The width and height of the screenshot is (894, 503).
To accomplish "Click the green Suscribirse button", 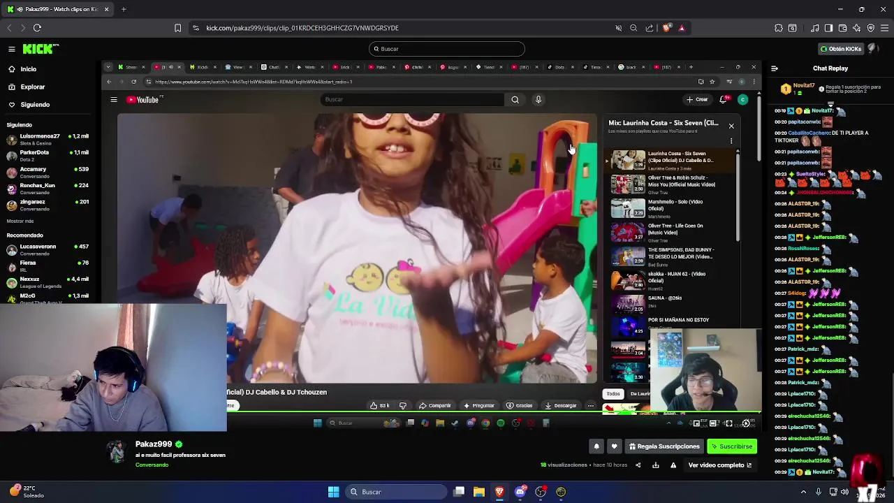I will 732,446.
